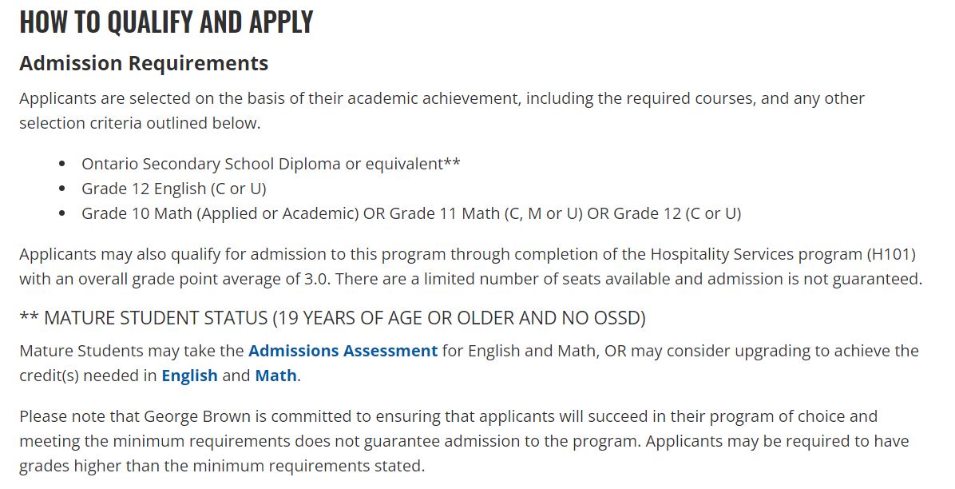Screen dimensions: 955x489
Task: Open the Math upgrading link
Action: [x=276, y=376]
